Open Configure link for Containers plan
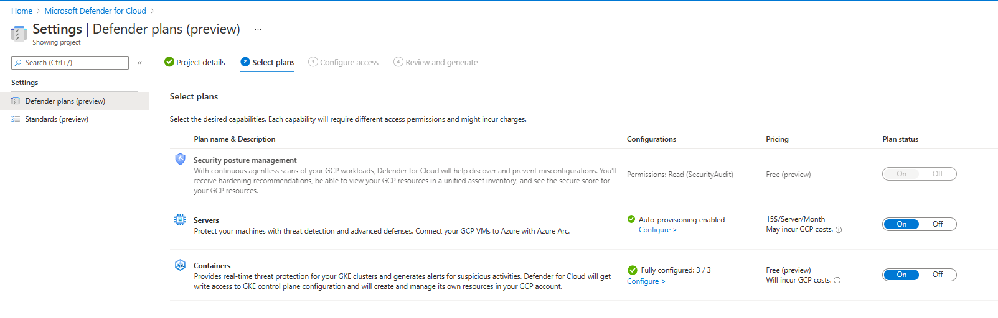This screenshot has width=998, height=318. [646, 281]
